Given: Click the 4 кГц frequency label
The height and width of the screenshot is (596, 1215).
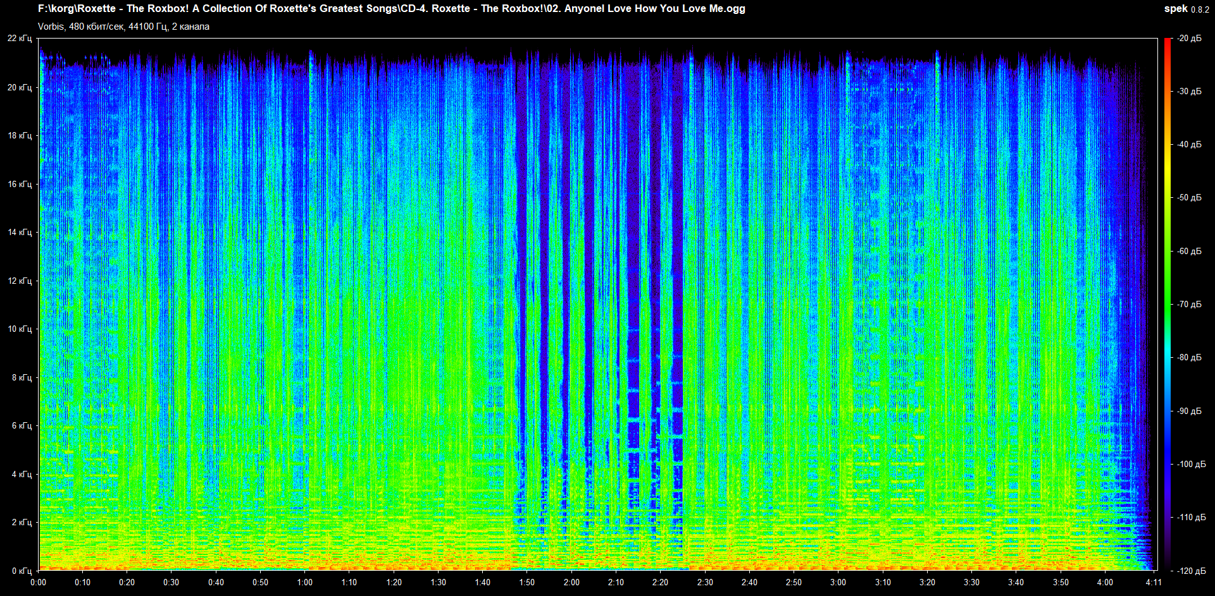Looking at the screenshot, I should (22, 474).
